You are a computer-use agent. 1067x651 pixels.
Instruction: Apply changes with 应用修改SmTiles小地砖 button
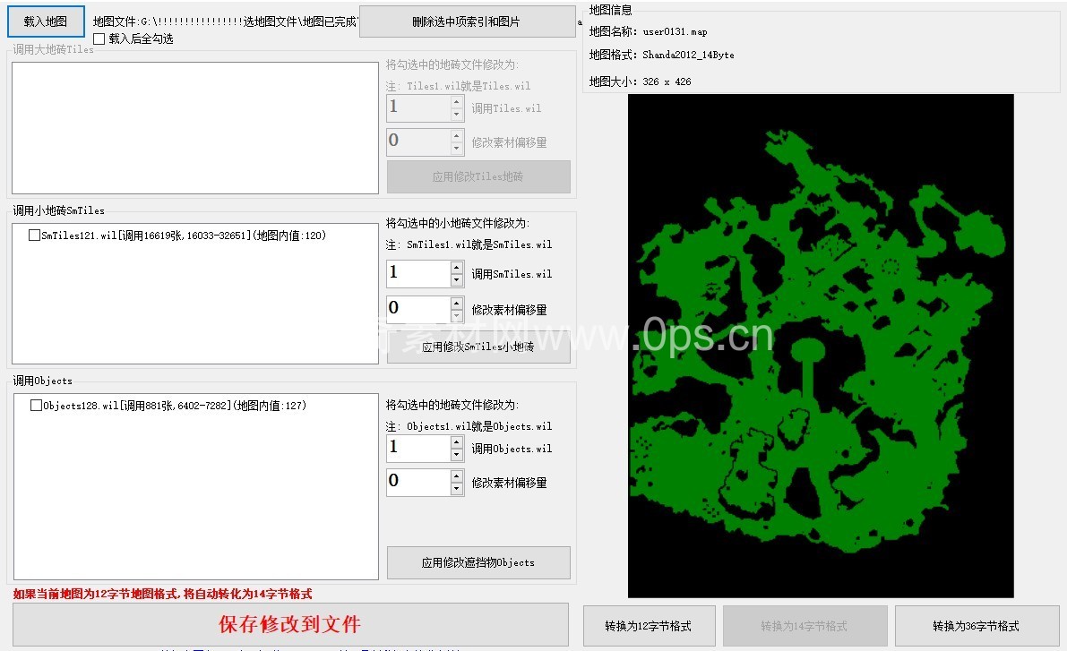click(478, 347)
